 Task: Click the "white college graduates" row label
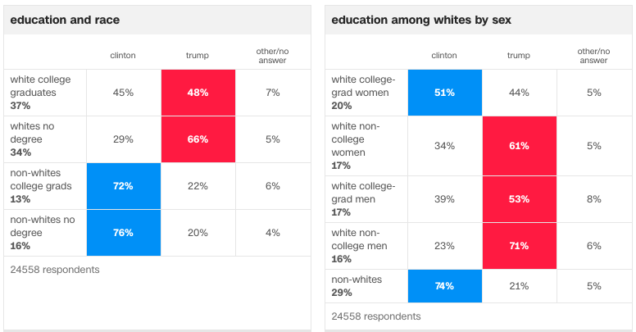coord(41,86)
